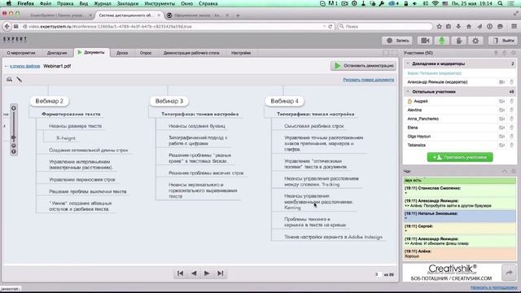Click the Spotlight search icon in the menu bar

coord(500,3)
